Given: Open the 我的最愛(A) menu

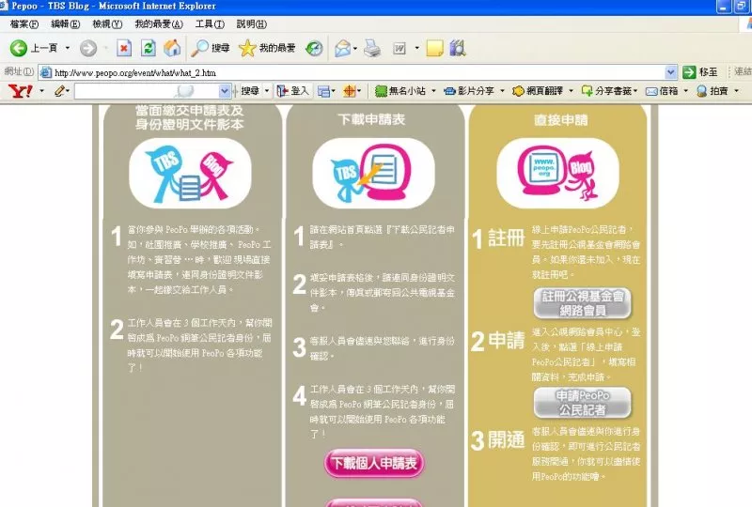Looking at the screenshot, I should click(x=159, y=24).
